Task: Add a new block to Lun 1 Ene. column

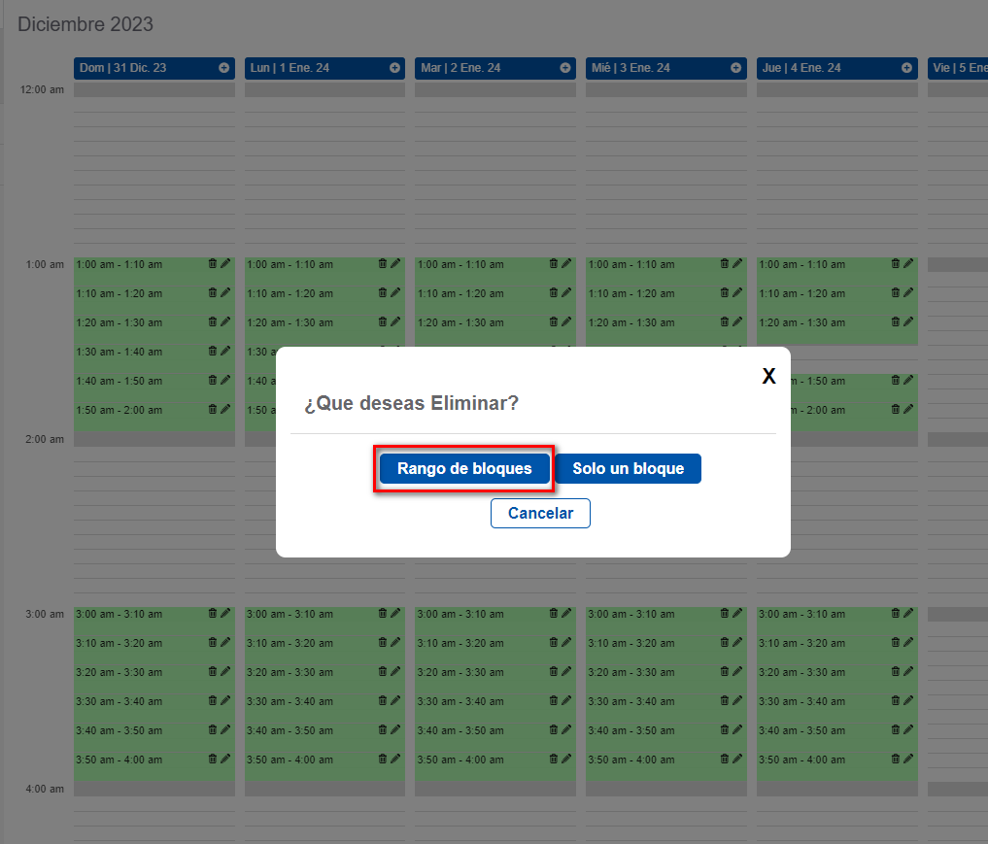Action: pyautogui.click(x=394, y=68)
